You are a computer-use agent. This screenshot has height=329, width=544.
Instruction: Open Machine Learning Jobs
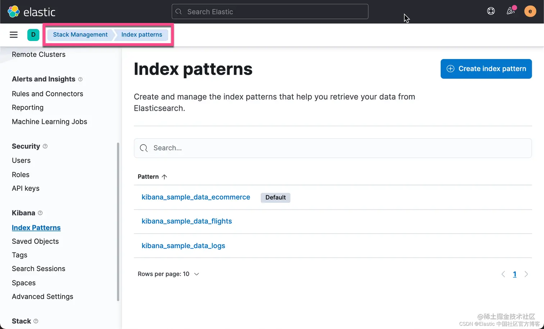pos(50,122)
